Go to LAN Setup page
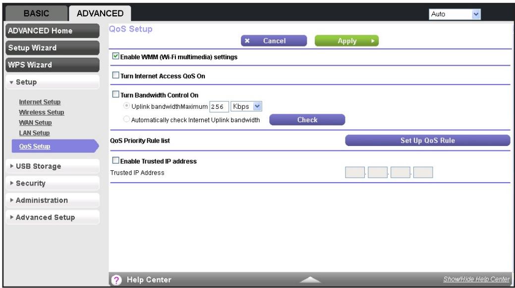This screenshot has width=515, height=288. 34,133
